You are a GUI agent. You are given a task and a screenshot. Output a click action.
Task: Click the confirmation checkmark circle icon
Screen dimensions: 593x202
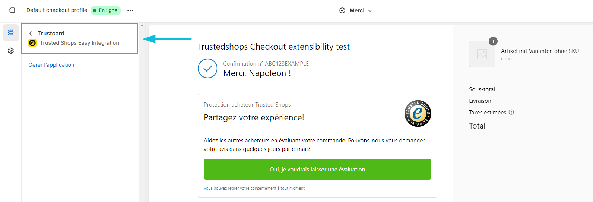point(207,69)
